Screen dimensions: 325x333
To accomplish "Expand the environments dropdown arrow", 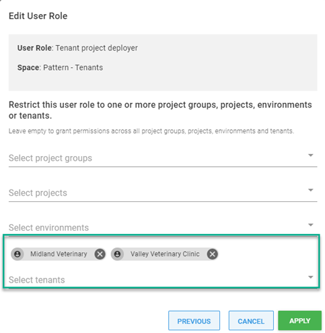I will pyautogui.click(x=310, y=225).
